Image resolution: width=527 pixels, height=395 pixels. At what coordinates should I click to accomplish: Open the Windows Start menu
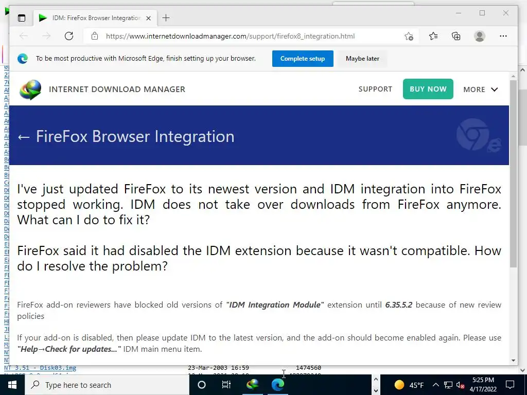point(12,385)
